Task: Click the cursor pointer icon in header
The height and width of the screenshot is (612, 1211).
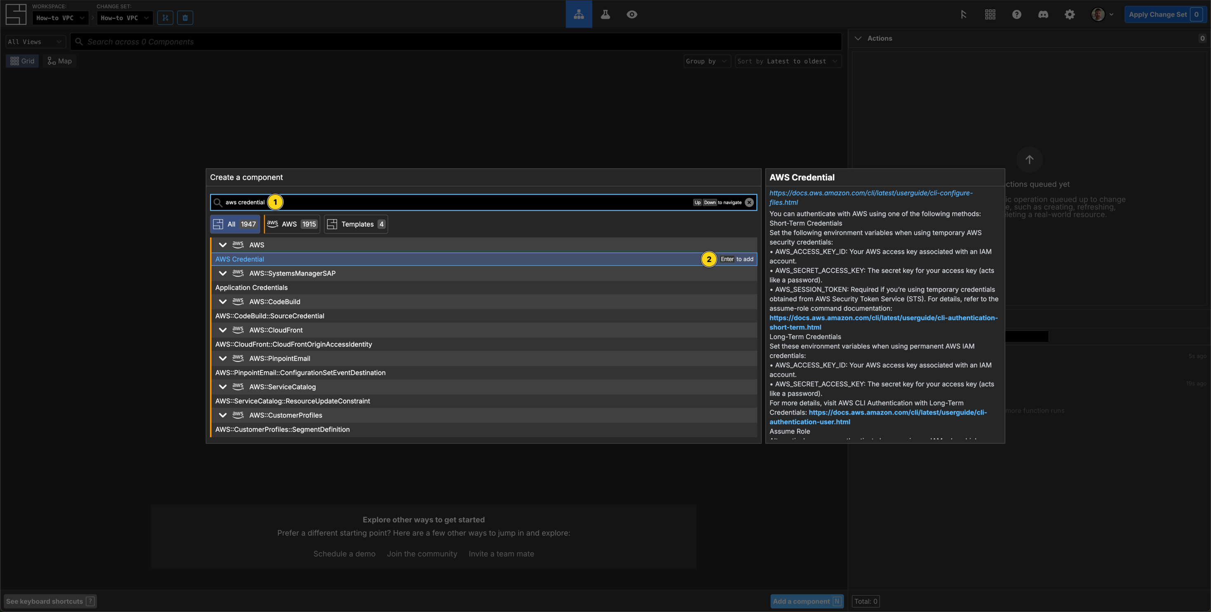Action: [963, 14]
